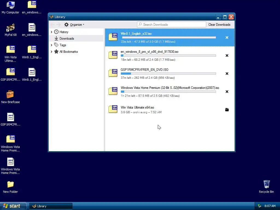Click Clear Downloads button

pos(219,25)
